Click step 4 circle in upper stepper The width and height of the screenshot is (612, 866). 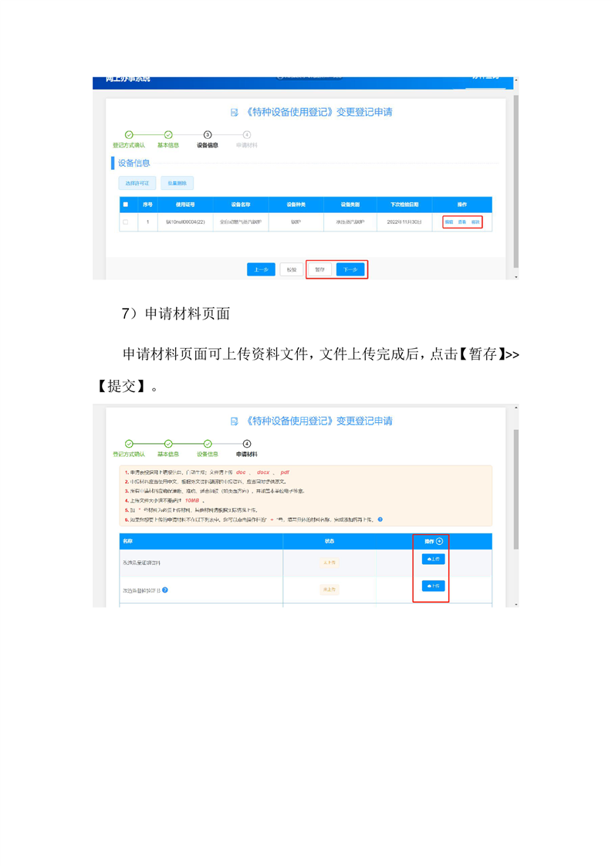[247, 135]
